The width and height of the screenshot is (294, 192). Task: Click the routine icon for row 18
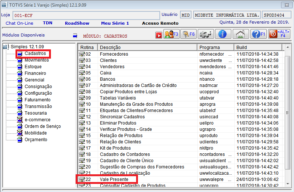[x=82, y=154]
